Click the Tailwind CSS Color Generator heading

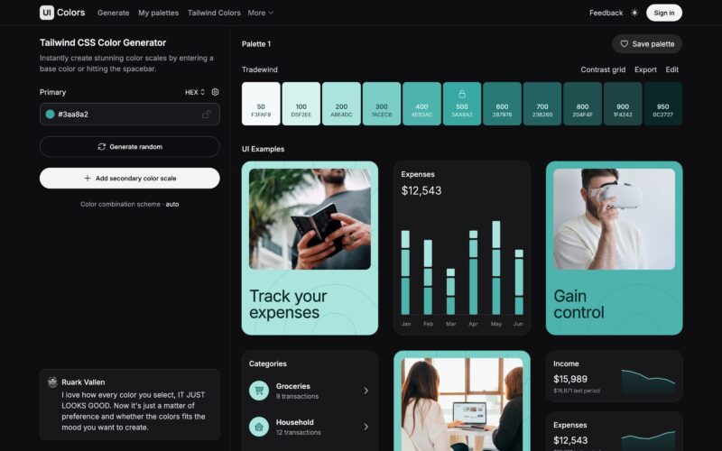coord(103,42)
